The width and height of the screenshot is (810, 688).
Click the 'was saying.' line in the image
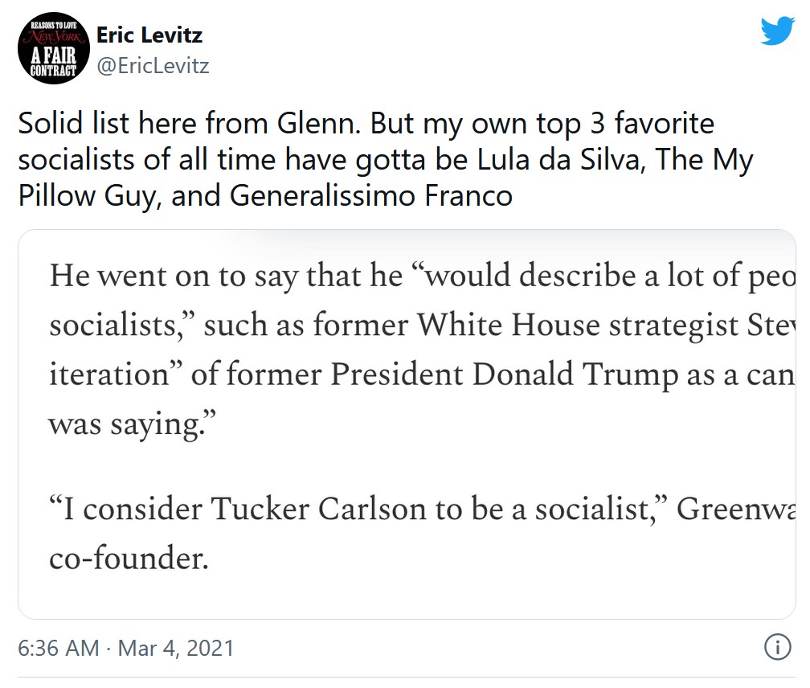click(x=133, y=425)
